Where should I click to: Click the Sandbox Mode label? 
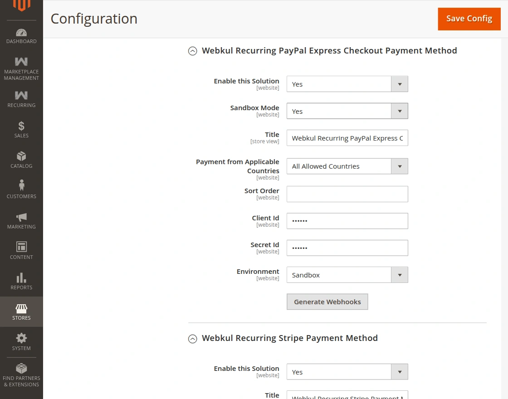[254, 108]
